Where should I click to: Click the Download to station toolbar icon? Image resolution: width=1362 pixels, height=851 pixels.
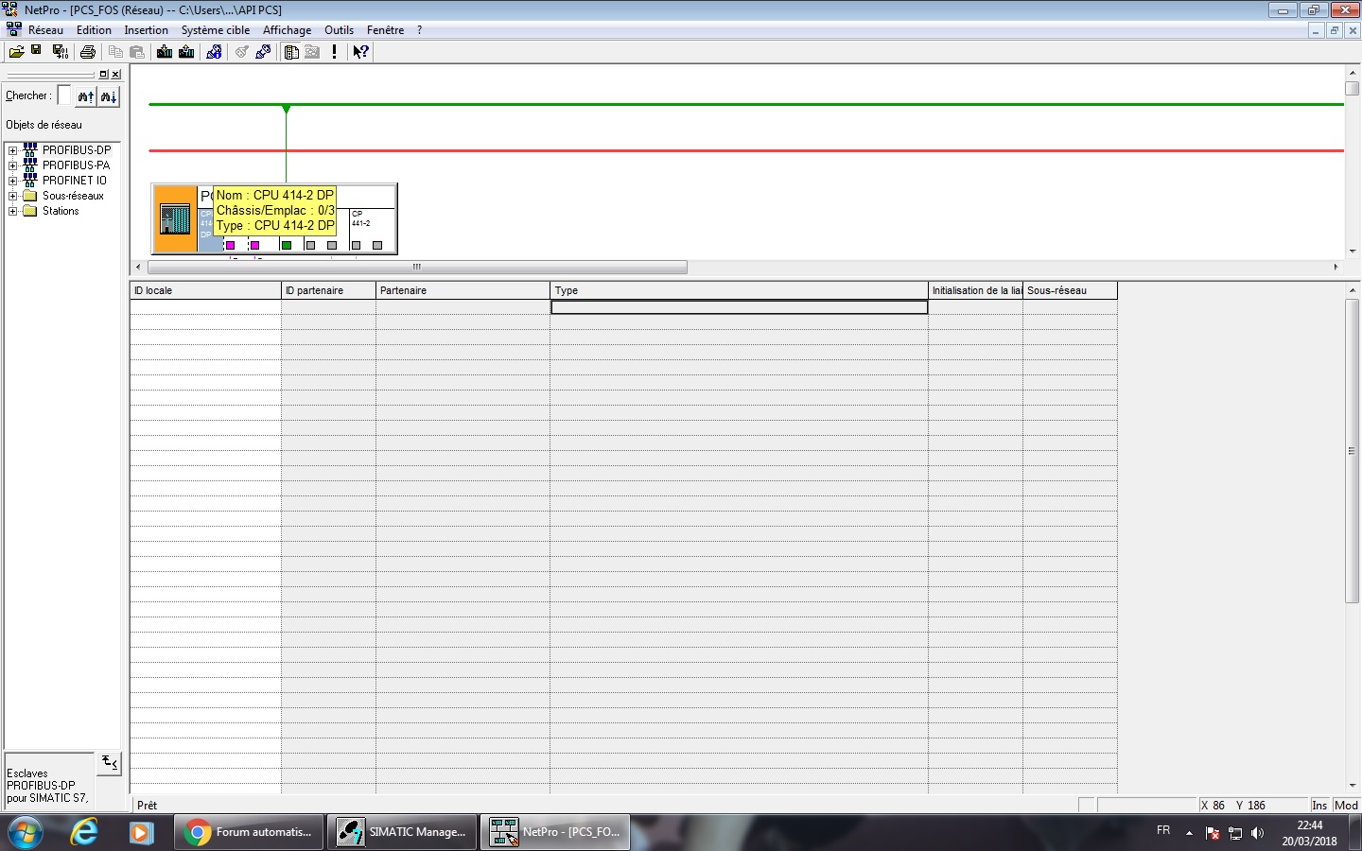coord(165,52)
